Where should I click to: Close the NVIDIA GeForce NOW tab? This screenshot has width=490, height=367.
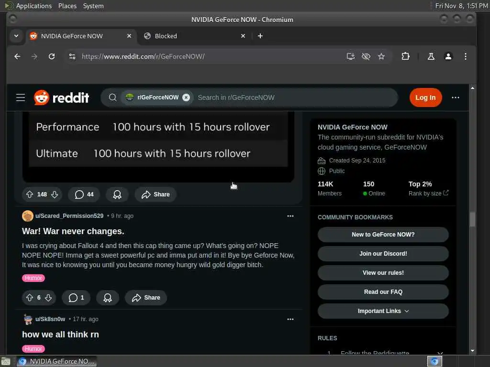[129, 36]
